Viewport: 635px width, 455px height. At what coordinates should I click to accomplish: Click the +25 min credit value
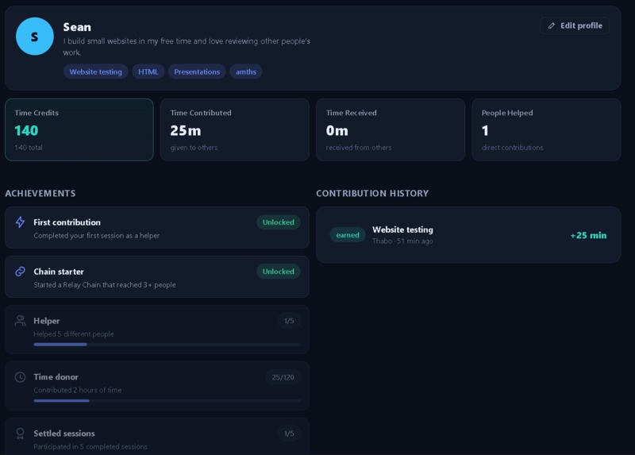(x=588, y=235)
